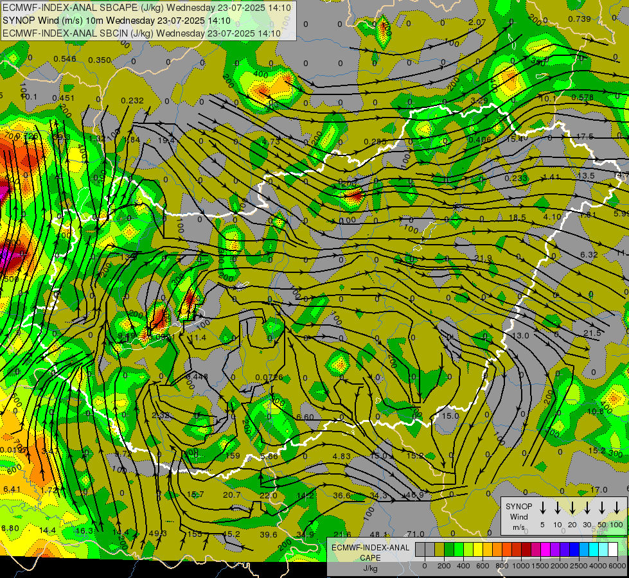Click the 800 tick on CAPE scale
Viewport: 629px width, 578px height.
click(x=502, y=566)
